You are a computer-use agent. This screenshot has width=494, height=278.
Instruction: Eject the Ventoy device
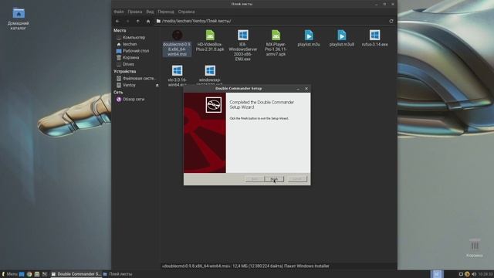tap(157, 86)
